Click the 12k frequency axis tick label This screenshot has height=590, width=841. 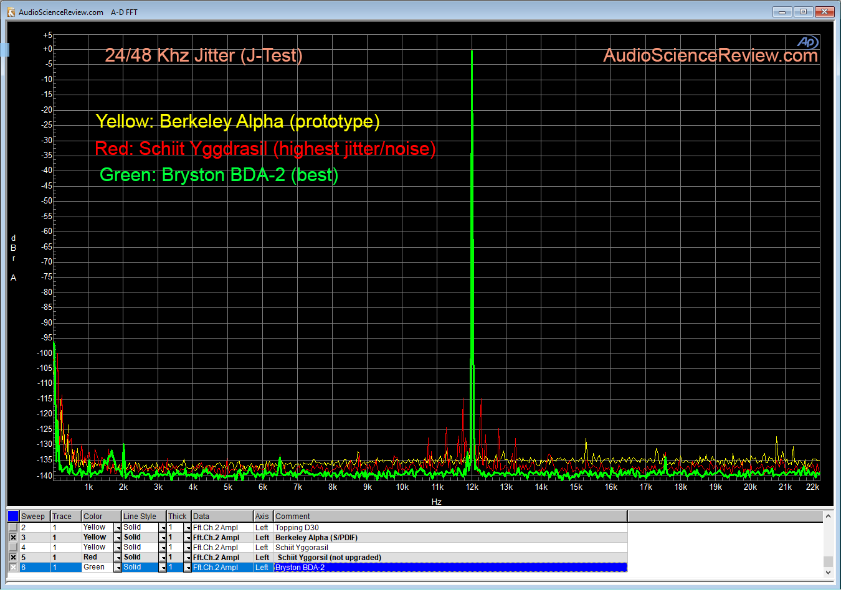[472, 487]
